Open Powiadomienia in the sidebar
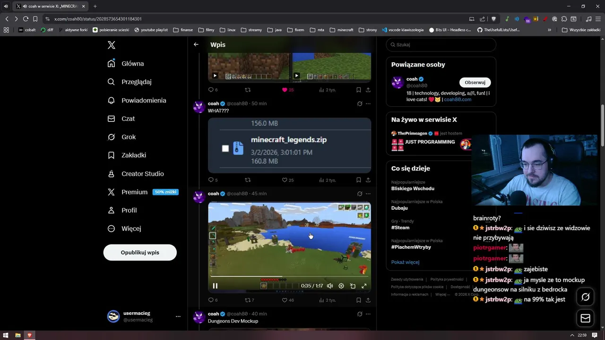The height and width of the screenshot is (340, 605). click(137, 100)
